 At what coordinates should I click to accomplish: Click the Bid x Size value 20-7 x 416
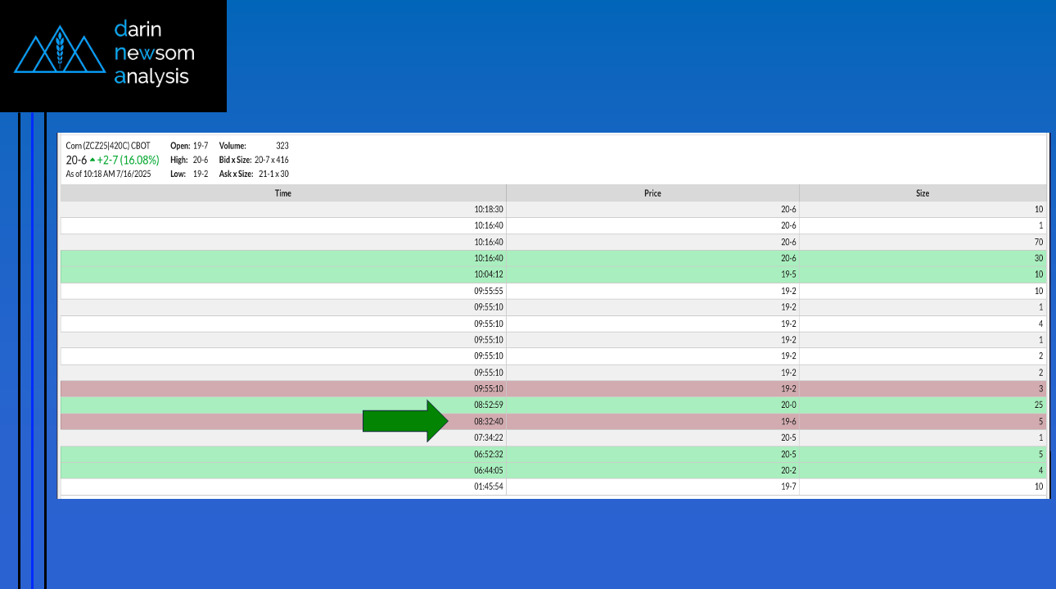click(271, 160)
